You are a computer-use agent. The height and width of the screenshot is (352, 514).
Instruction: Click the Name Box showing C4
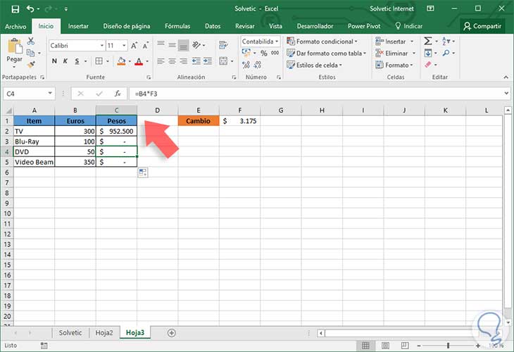(x=29, y=94)
